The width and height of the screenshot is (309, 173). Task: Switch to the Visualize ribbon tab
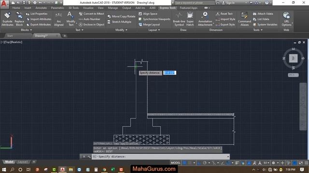[88, 8]
